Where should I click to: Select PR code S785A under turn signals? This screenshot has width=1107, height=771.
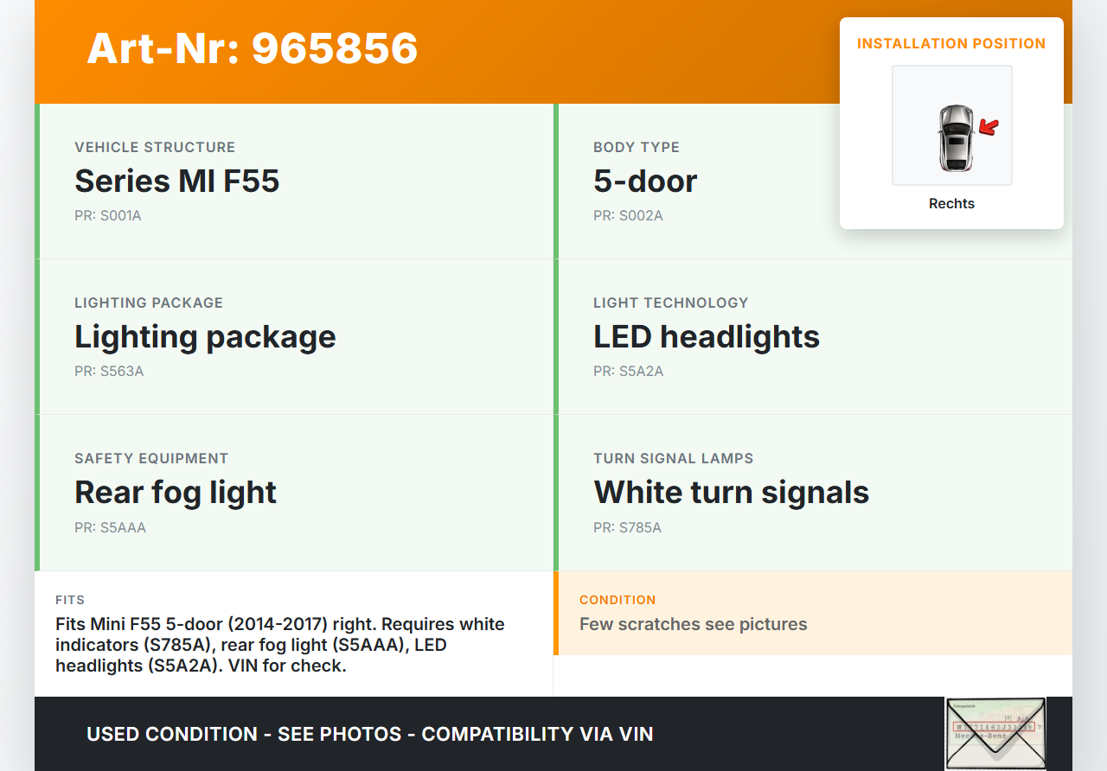(627, 527)
